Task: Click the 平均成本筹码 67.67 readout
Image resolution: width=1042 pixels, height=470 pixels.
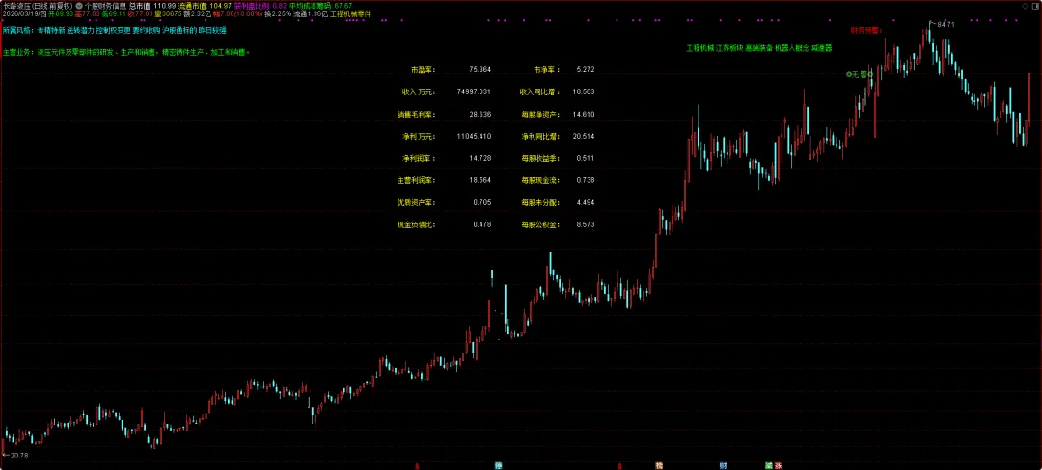Action: 321,6
